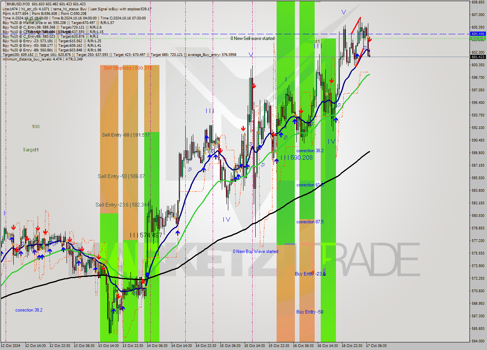This screenshot has height=350, width=487.
Task: Select the '17 Oct 06:30' time label
Action: pos(376,346)
